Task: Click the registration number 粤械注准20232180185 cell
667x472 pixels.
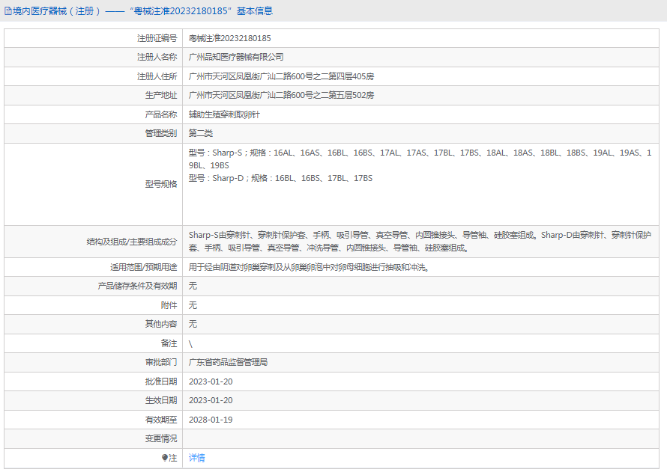Action: point(230,38)
